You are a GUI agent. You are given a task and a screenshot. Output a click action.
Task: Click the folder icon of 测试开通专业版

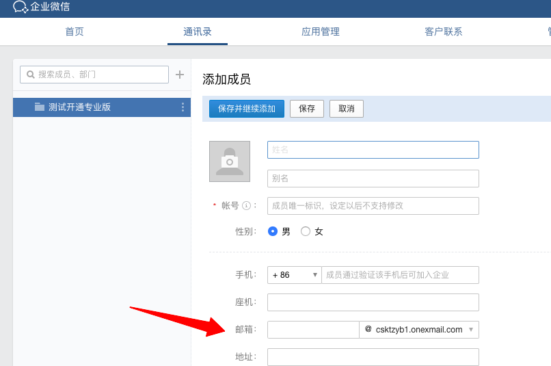point(40,107)
